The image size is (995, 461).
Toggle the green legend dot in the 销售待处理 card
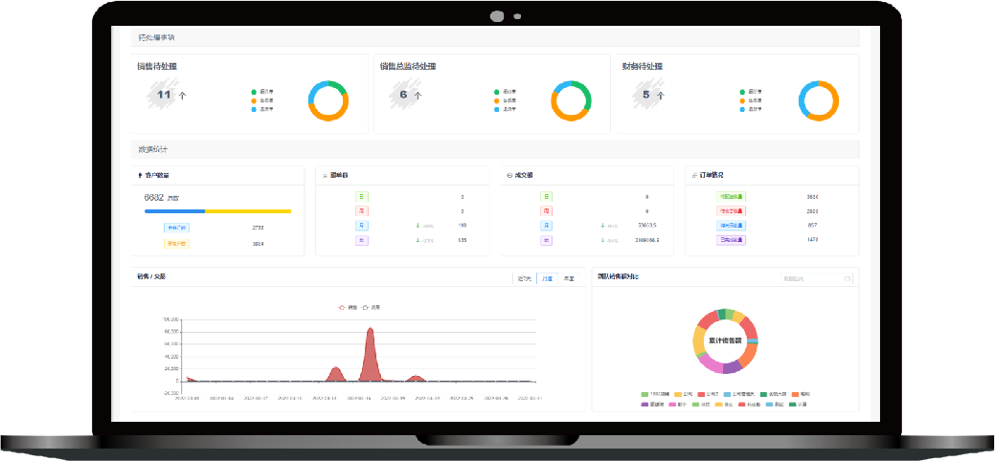point(254,92)
